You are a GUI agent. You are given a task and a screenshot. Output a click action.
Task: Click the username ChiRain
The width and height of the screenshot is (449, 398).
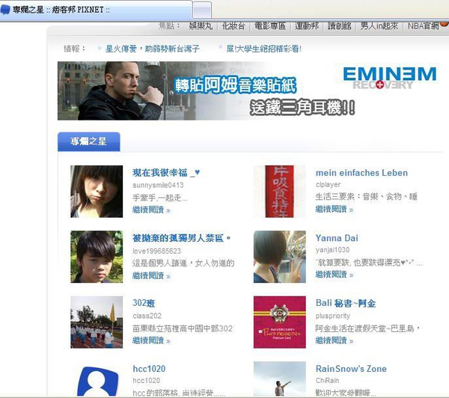pyautogui.click(x=327, y=381)
